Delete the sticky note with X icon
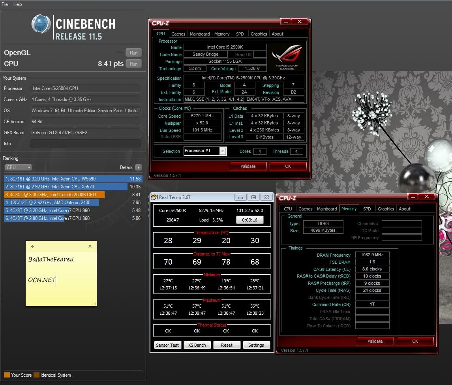Screen dimensions: 452x385 90,246
